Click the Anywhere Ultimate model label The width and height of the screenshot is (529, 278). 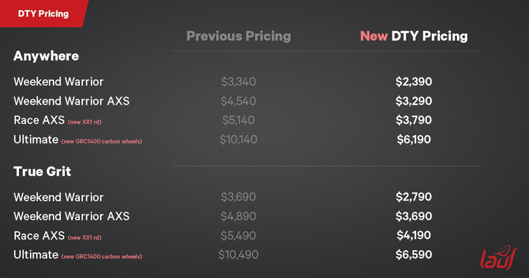pos(36,139)
